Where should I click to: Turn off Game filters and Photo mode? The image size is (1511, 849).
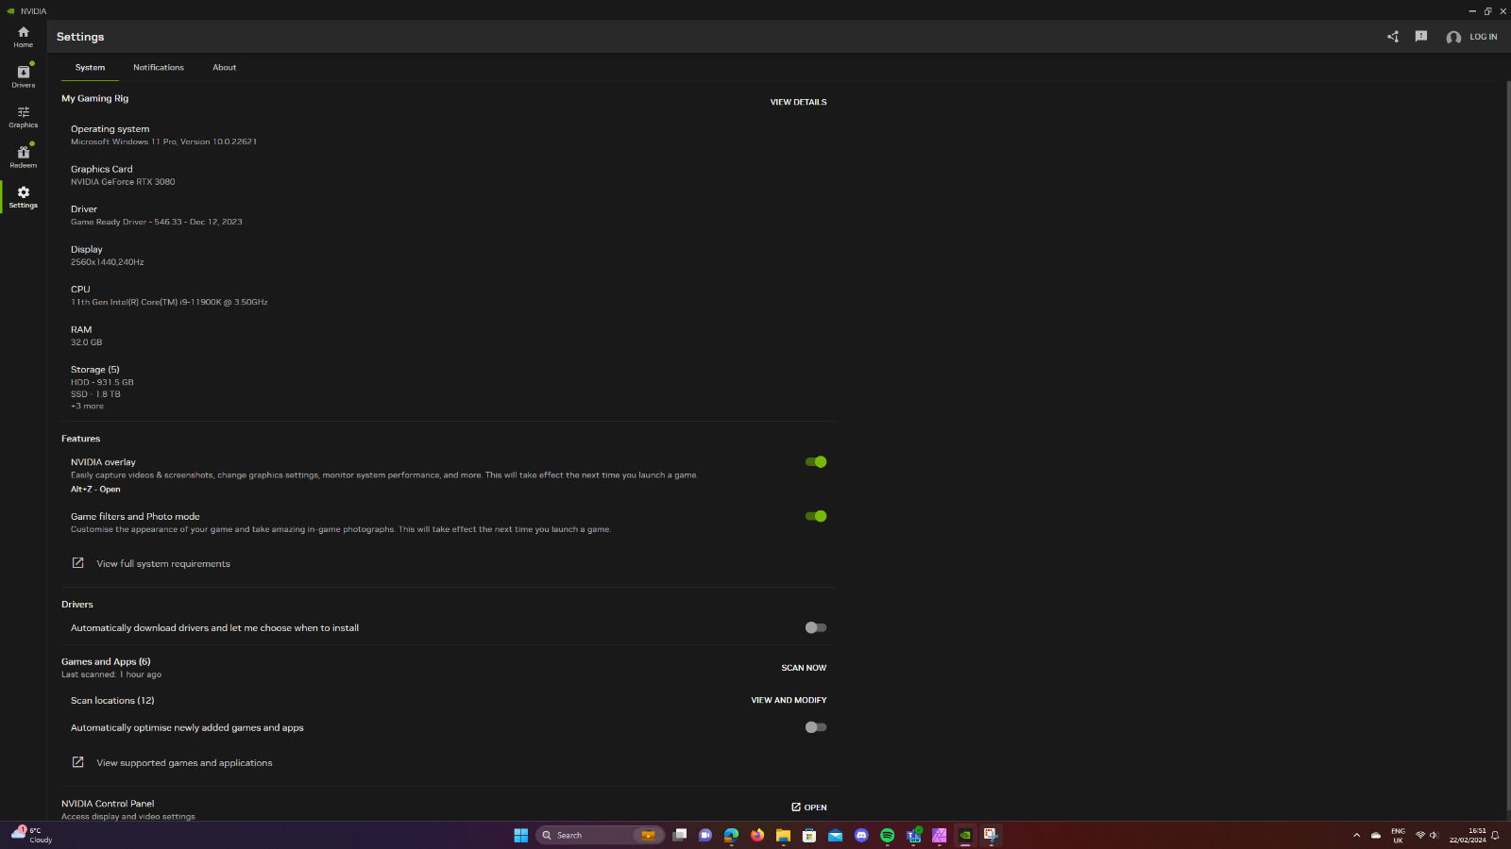(x=816, y=516)
